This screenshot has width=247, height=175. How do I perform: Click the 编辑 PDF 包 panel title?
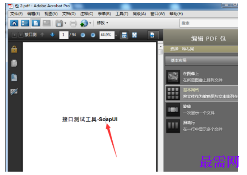pos(208,39)
